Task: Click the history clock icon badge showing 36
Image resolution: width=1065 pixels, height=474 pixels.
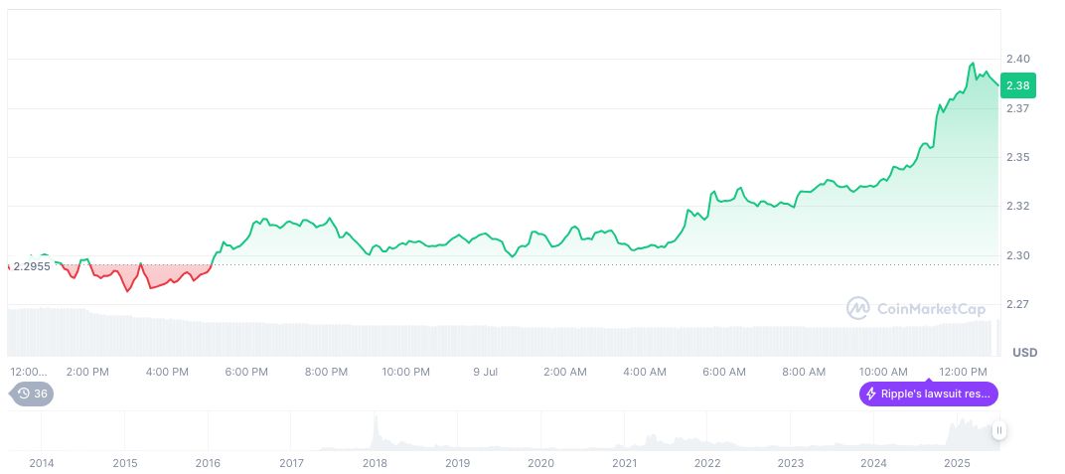Action: (32, 394)
